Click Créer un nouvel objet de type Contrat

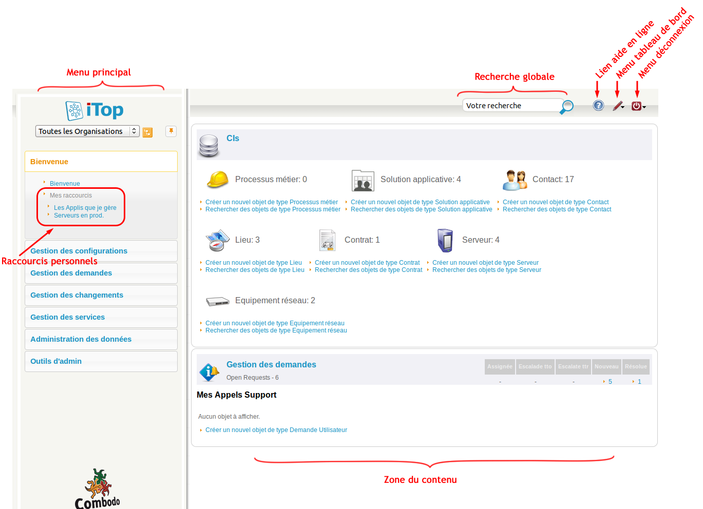coord(367,263)
